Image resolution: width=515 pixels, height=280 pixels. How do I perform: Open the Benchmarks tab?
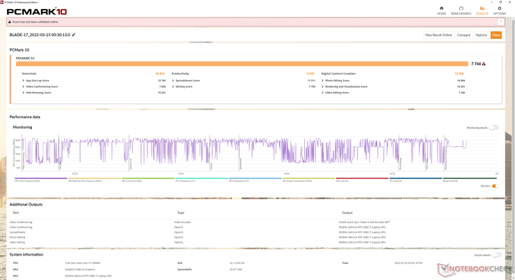tap(461, 10)
